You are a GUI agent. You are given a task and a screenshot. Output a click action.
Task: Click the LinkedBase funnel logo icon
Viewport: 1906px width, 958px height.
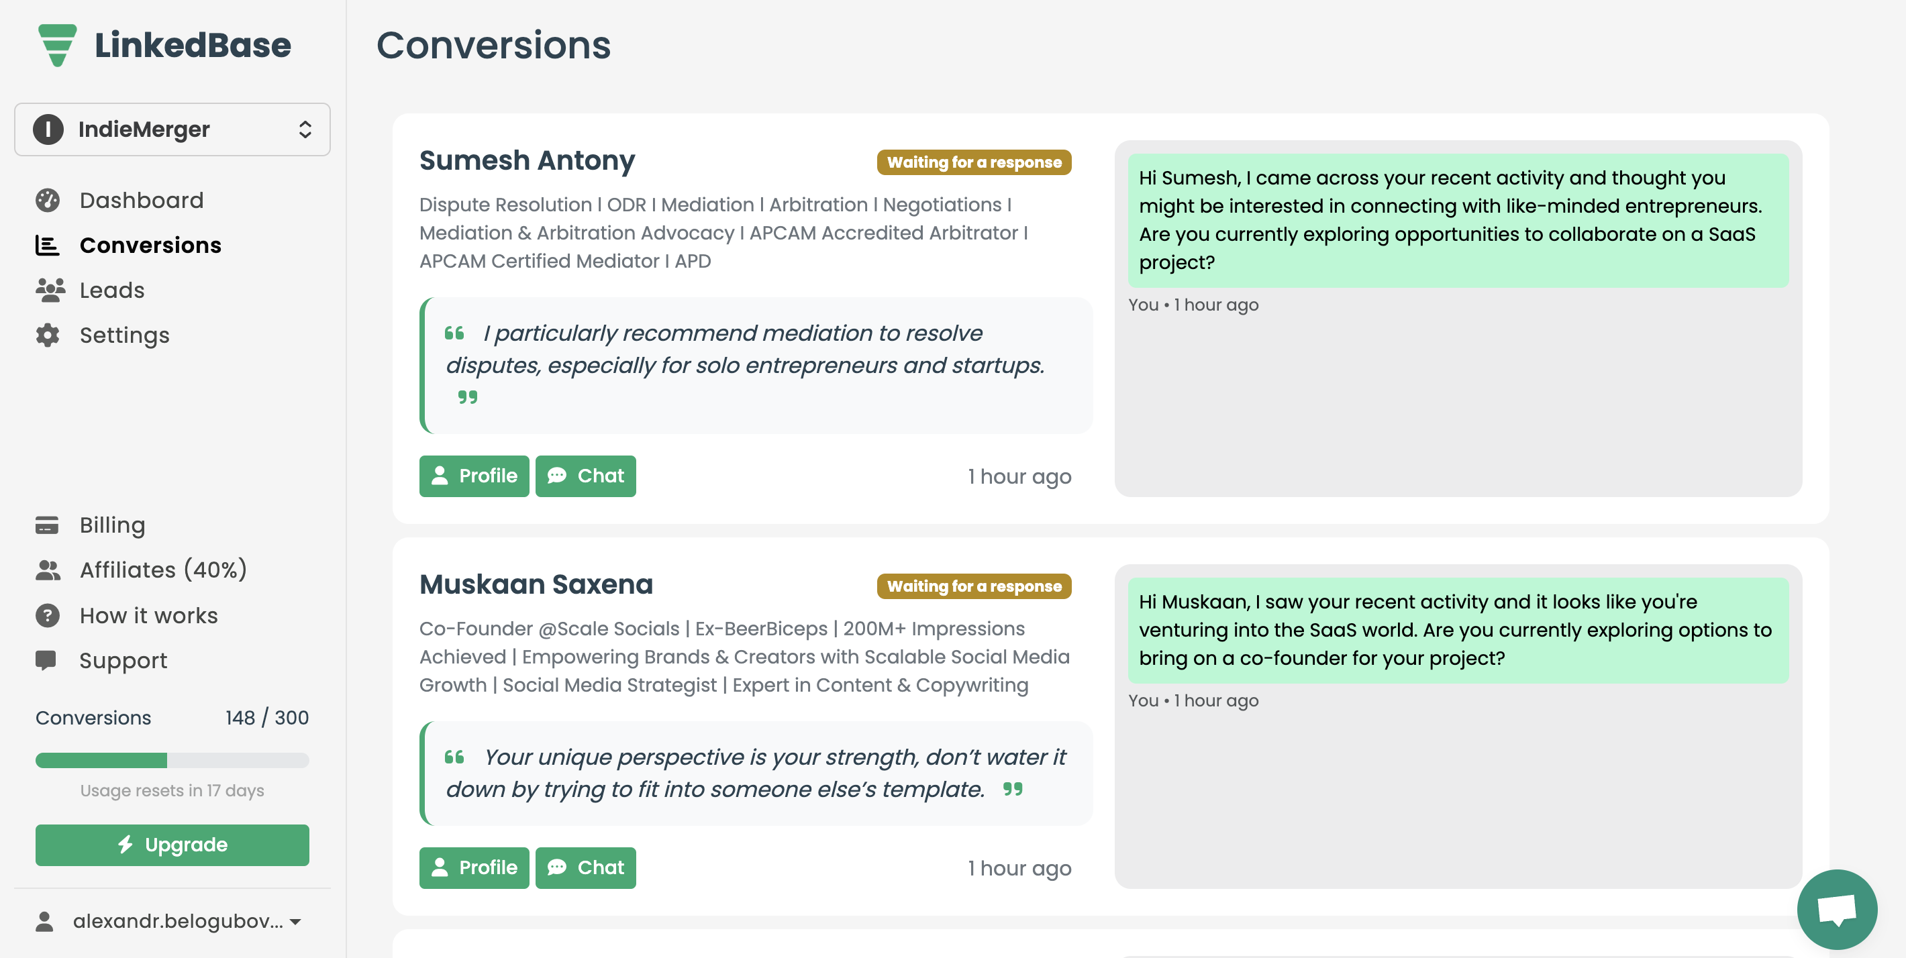(57, 45)
